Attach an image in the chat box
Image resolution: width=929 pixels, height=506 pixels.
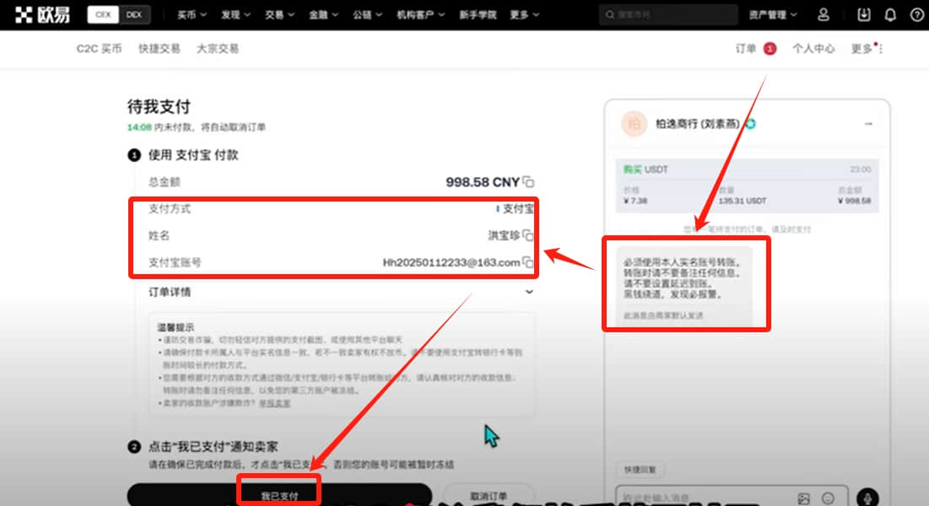click(803, 499)
